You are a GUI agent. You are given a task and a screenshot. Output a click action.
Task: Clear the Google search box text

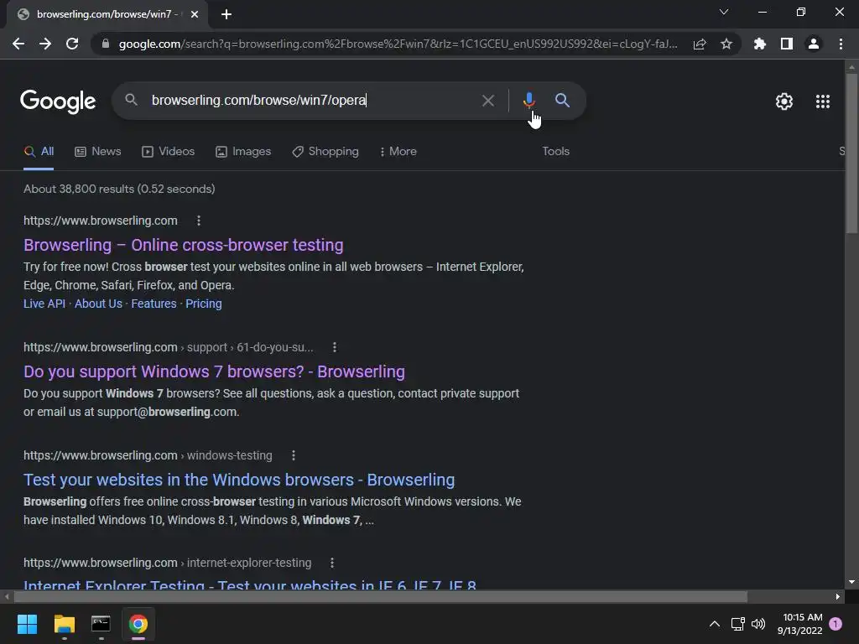tap(487, 101)
